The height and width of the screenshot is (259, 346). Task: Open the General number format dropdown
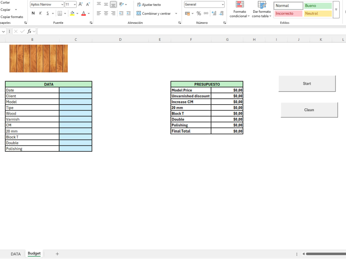click(222, 4)
